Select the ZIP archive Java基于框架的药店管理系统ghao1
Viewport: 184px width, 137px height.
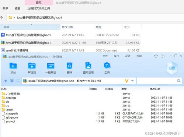[x=28, y=43]
